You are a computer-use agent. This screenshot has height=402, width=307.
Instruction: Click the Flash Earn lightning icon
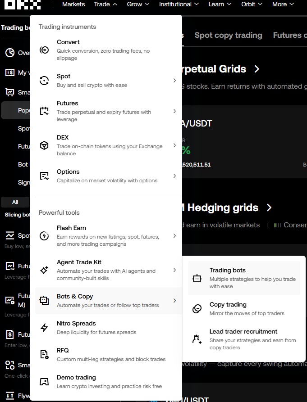tap(44, 236)
